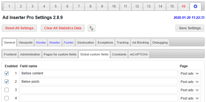Tick the checkbox for field 4
Screen dimensions: 206x102
(7, 98)
